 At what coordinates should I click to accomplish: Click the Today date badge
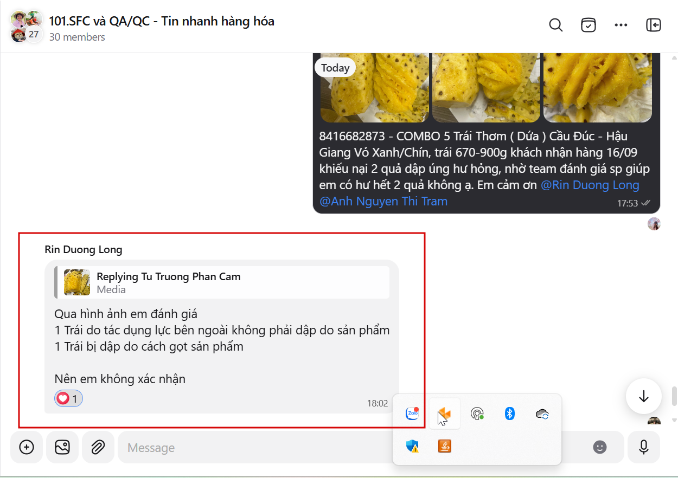pos(335,68)
